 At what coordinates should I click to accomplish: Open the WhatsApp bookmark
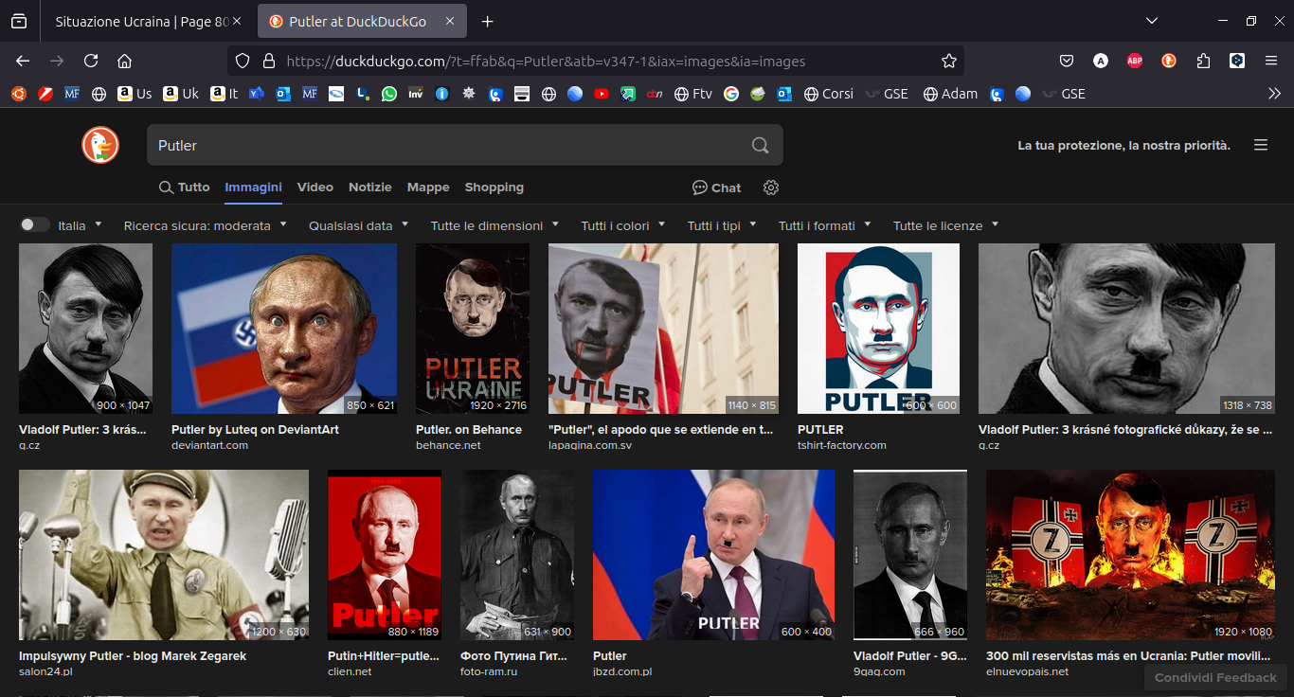[x=388, y=94]
